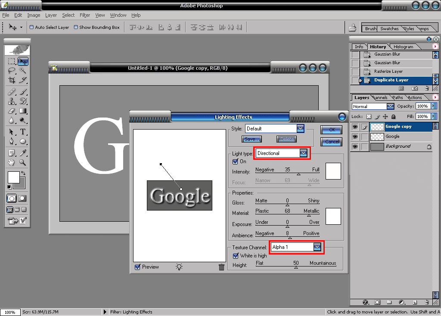Open the Swatches tab in palette well
Viewport: 441px width, 316px height.
point(389,29)
